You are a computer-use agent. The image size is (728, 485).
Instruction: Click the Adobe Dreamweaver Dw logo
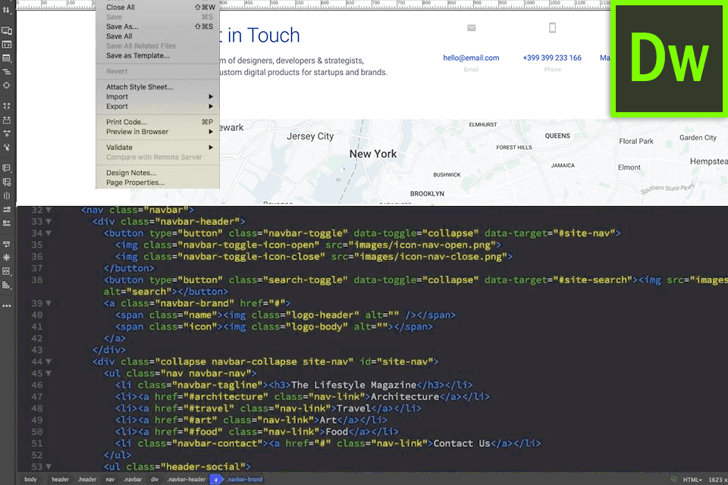[x=669, y=59]
